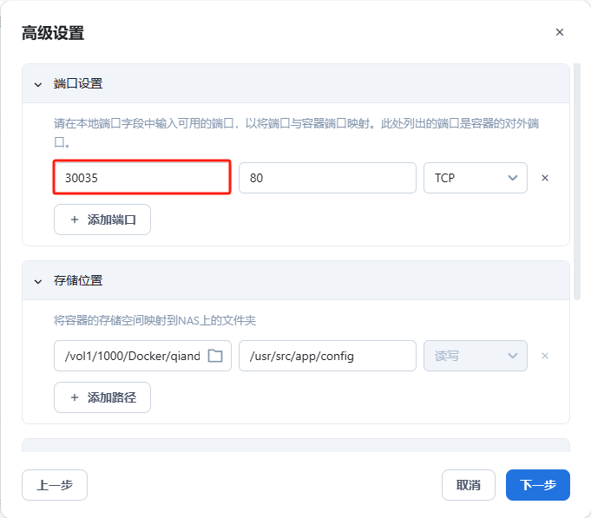The width and height of the screenshot is (591, 518).
Task: Click the local port field showing 30035
Action: (x=141, y=177)
